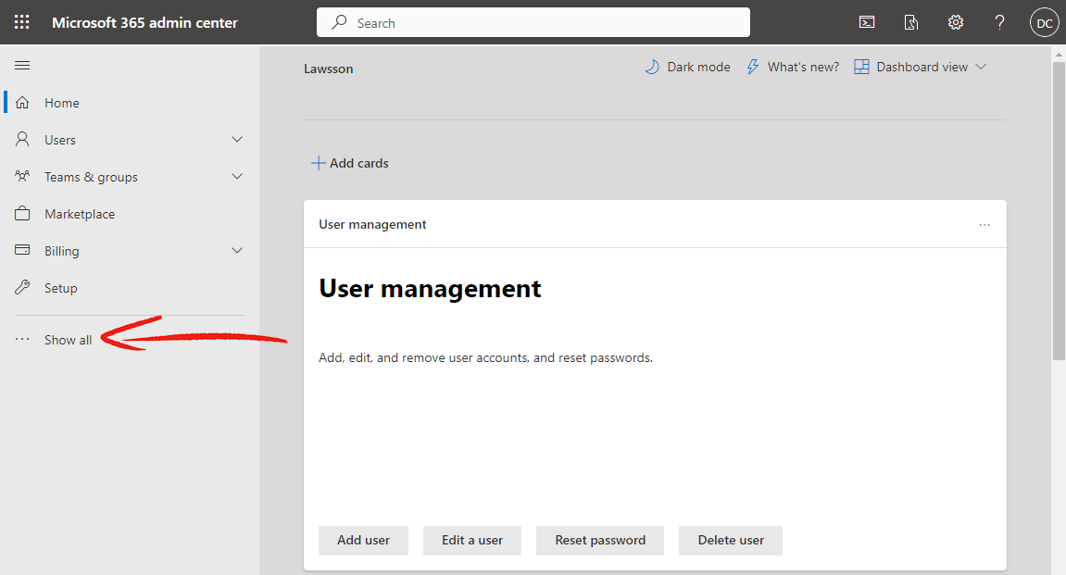1066x575 pixels.
Task: Collapse the navigation pane with hamburger icon
Action: pos(22,65)
